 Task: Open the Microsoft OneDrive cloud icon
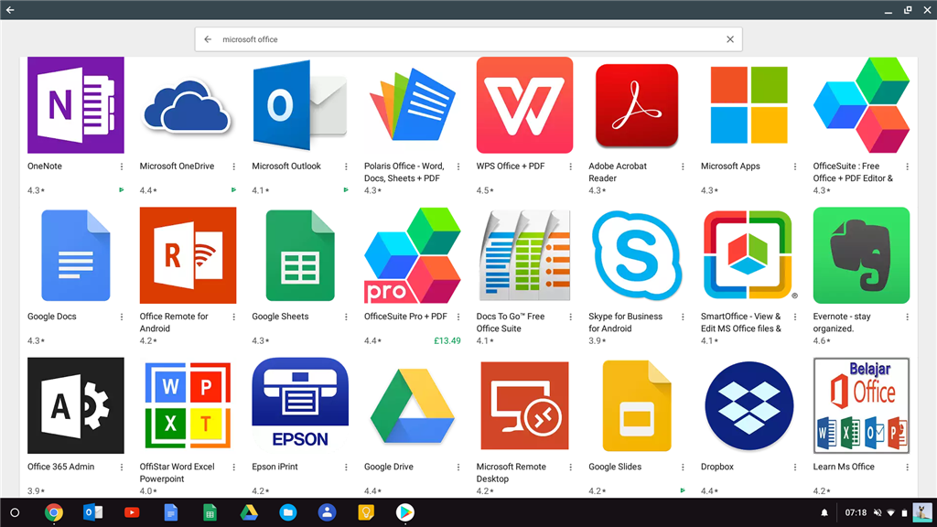click(x=188, y=105)
